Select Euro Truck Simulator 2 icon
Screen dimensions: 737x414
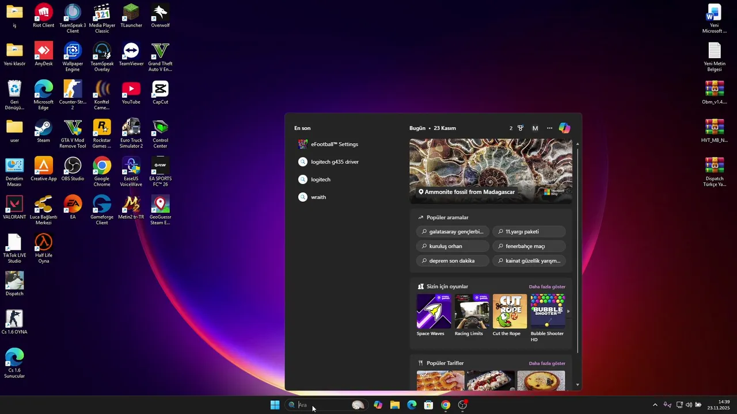(131, 133)
